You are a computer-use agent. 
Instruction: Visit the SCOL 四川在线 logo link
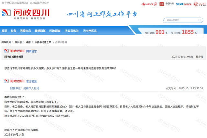pos(184,4)
